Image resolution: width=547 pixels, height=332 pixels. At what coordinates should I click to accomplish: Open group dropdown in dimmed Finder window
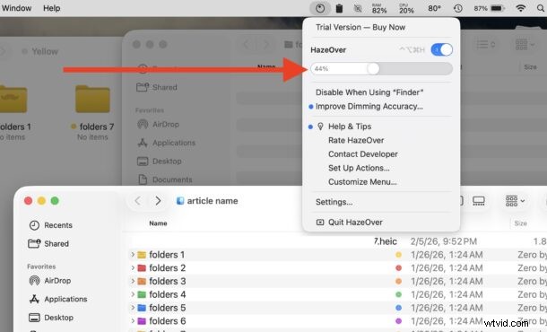coord(525,44)
